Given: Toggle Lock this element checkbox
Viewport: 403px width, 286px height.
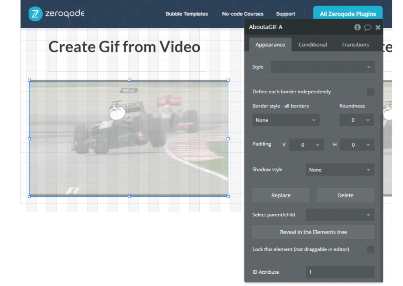Looking at the screenshot, I should 370,249.
